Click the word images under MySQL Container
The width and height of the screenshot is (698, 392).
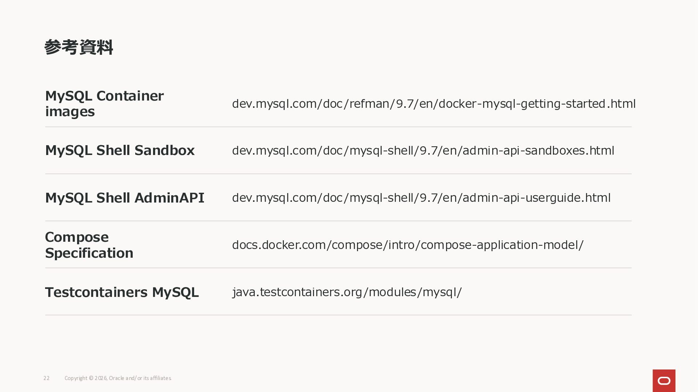[70, 112]
